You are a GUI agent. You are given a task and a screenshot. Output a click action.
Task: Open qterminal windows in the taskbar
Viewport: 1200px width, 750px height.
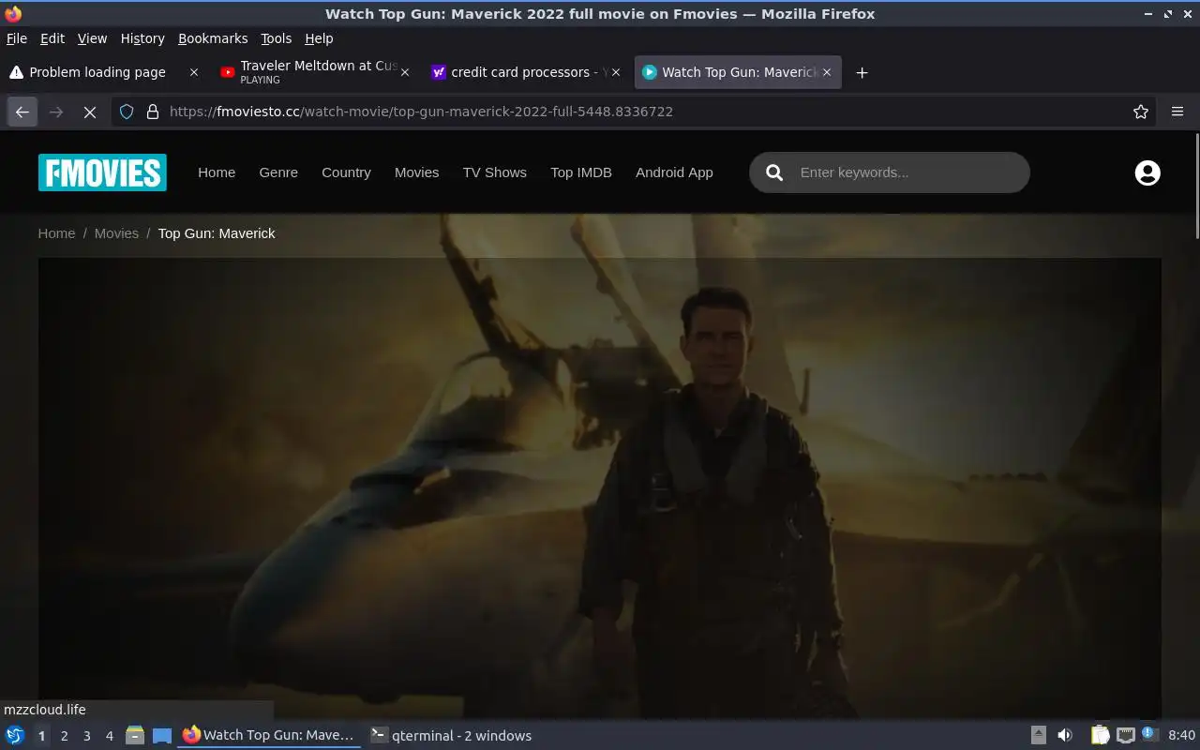[451, 736]
